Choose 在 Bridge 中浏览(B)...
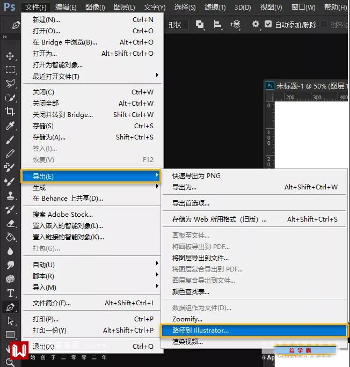This screenshot has width=350, height=367. (x=92, y=42)
